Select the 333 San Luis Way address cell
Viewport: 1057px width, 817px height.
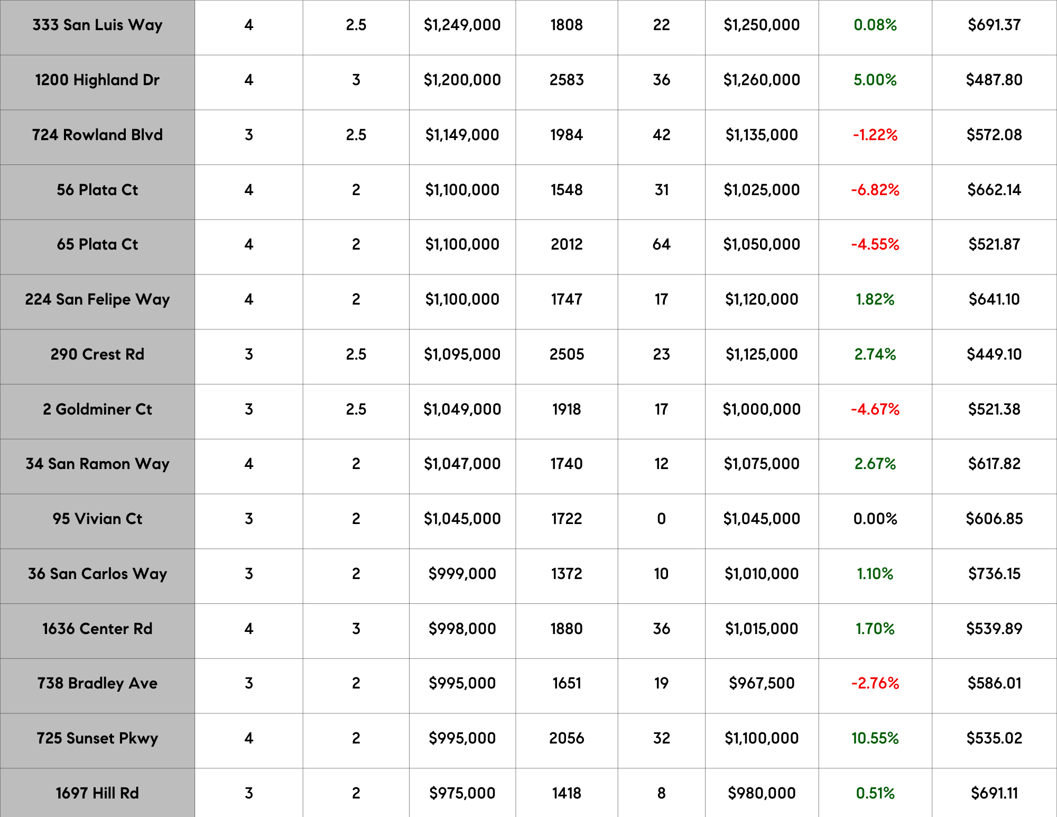pos(97,25)
